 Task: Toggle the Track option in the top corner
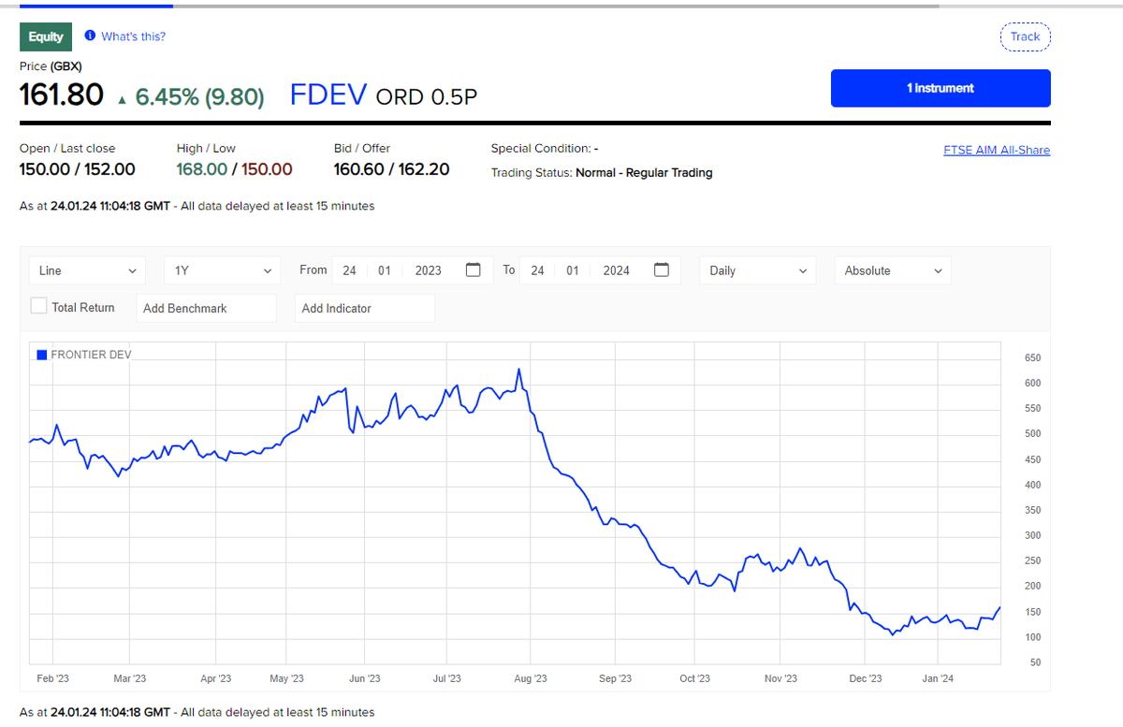click(x=1025, y=36)
